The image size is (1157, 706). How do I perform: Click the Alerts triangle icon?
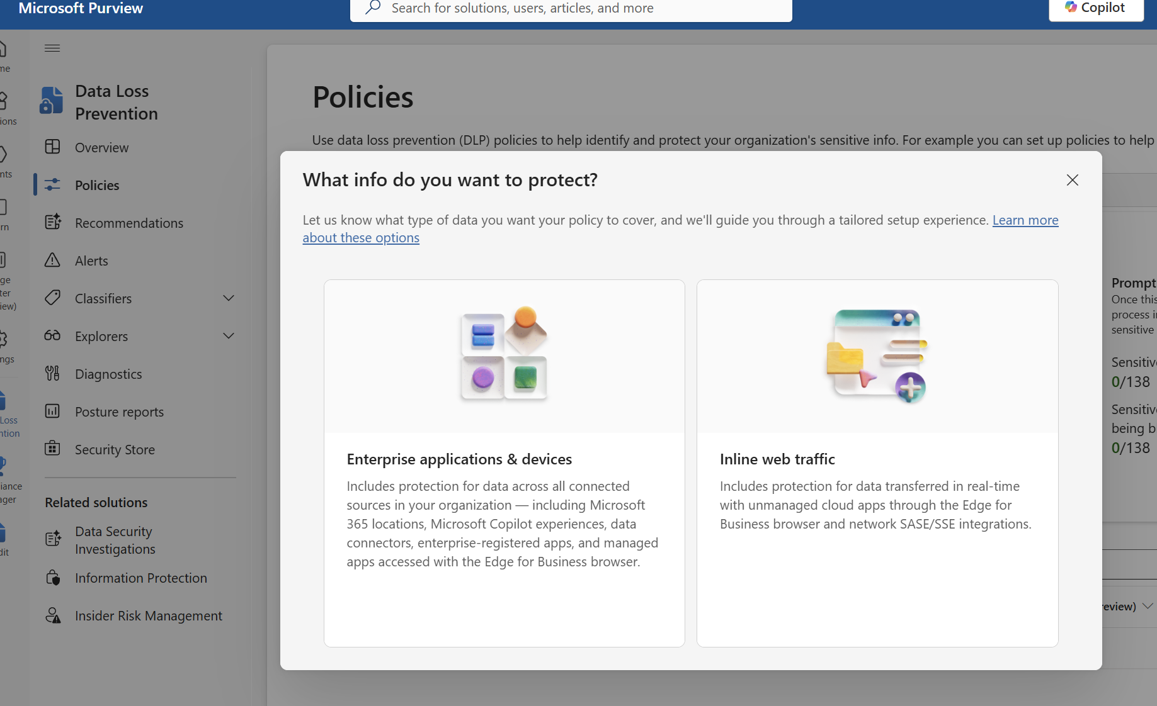(52, 260)
